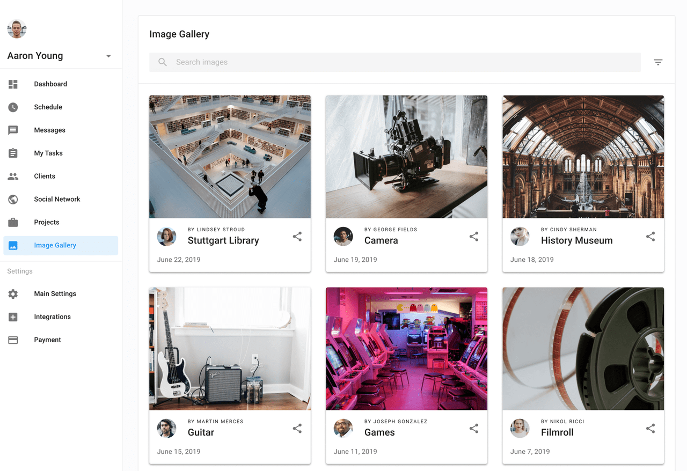Click the Payment credit card icon
This screenshot has width=687, height=471.
pyautogui.click(x=13, y=340)
